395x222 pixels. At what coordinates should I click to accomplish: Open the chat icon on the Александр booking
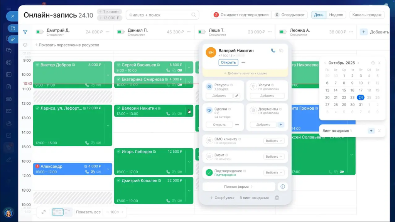93,172
